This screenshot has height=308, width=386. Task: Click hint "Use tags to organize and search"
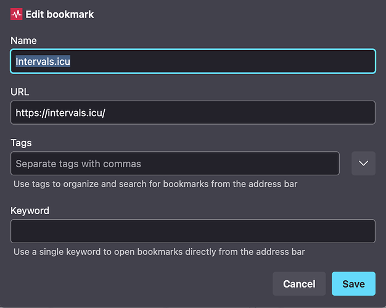pyautogui.click(x=155, y=184)
